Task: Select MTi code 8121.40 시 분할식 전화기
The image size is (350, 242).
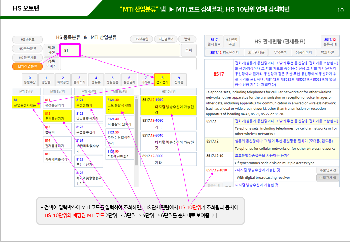Action: 120,121
